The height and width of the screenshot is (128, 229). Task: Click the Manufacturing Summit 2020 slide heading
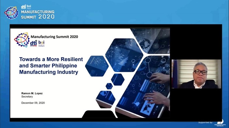(x=54, y=37)
